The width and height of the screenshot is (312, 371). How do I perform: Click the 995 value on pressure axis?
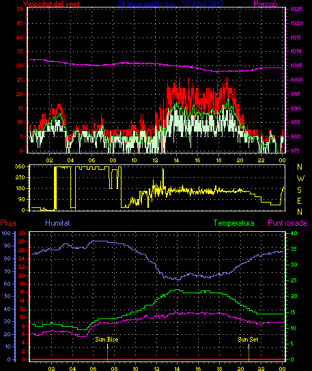click(x=295, y=94)
